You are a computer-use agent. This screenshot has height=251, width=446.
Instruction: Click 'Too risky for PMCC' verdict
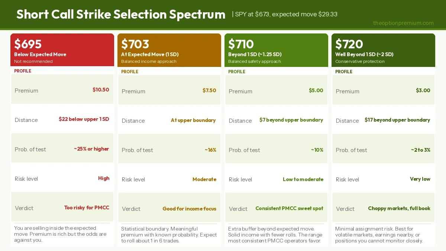[87, 207]
